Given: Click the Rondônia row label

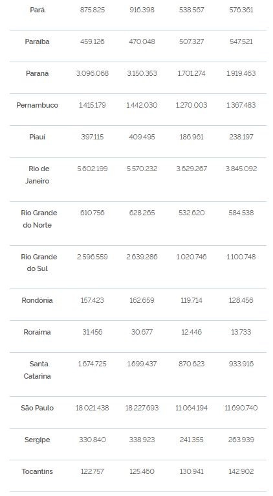Looking at the screenshot, I should tap(38, 300).
